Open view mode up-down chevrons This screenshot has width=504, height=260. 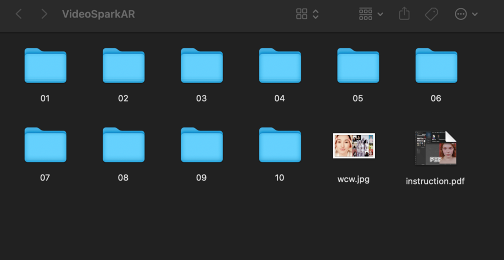315,14
